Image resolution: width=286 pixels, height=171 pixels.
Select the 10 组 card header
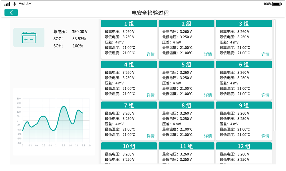[x=129, y=146]
